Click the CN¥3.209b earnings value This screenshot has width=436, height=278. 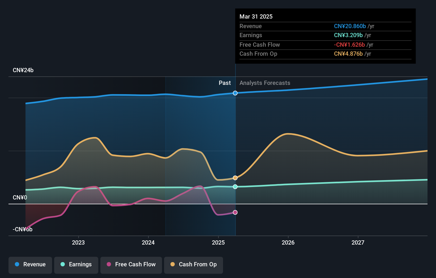pyautogui.click(x=348, y=35)
